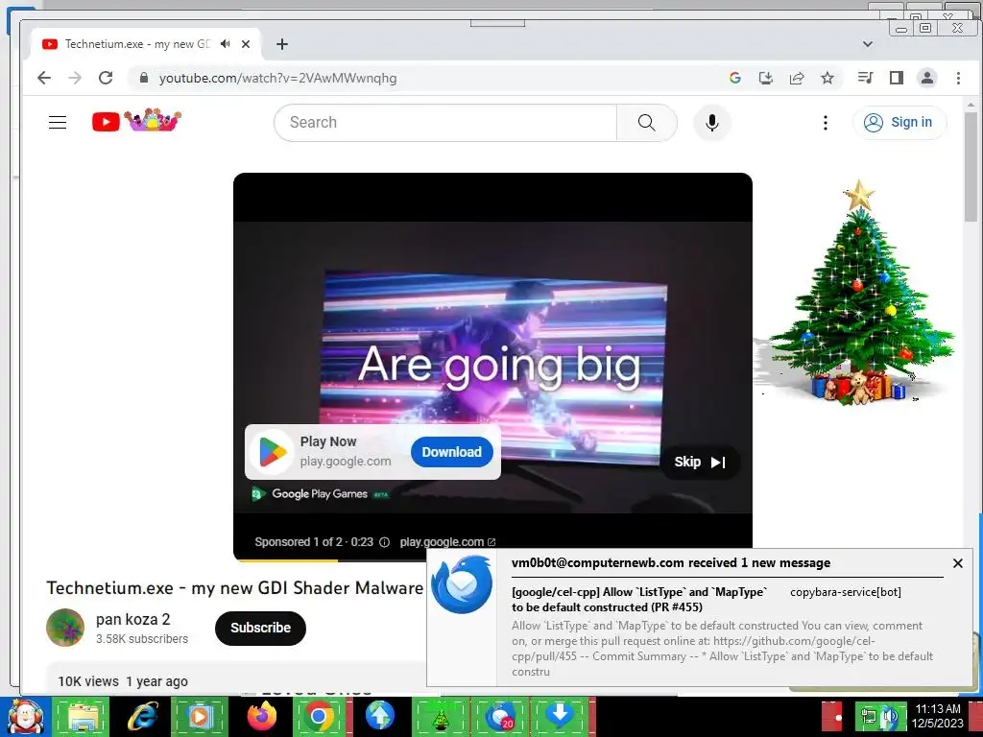Open YouTube settings three-dot menu
Screen dimensions: 983x737
point(825,122)
